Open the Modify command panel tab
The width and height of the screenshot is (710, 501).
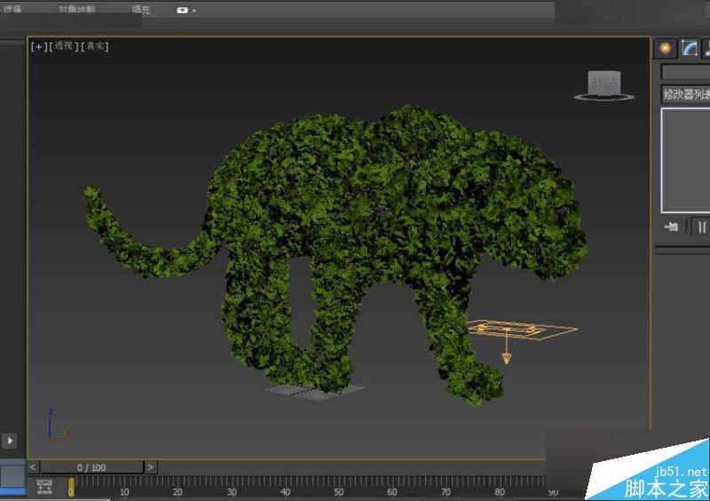click(x=690, y=48)
